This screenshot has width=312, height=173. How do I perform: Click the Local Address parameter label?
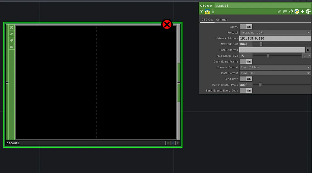point(229,50)
